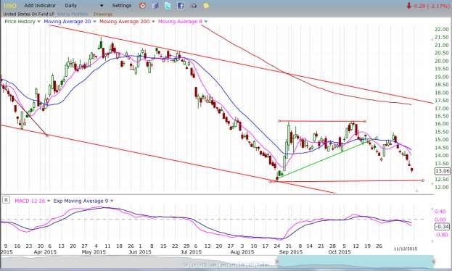
Task: Expand the Price History options arrow
Action: pos(39,22)
